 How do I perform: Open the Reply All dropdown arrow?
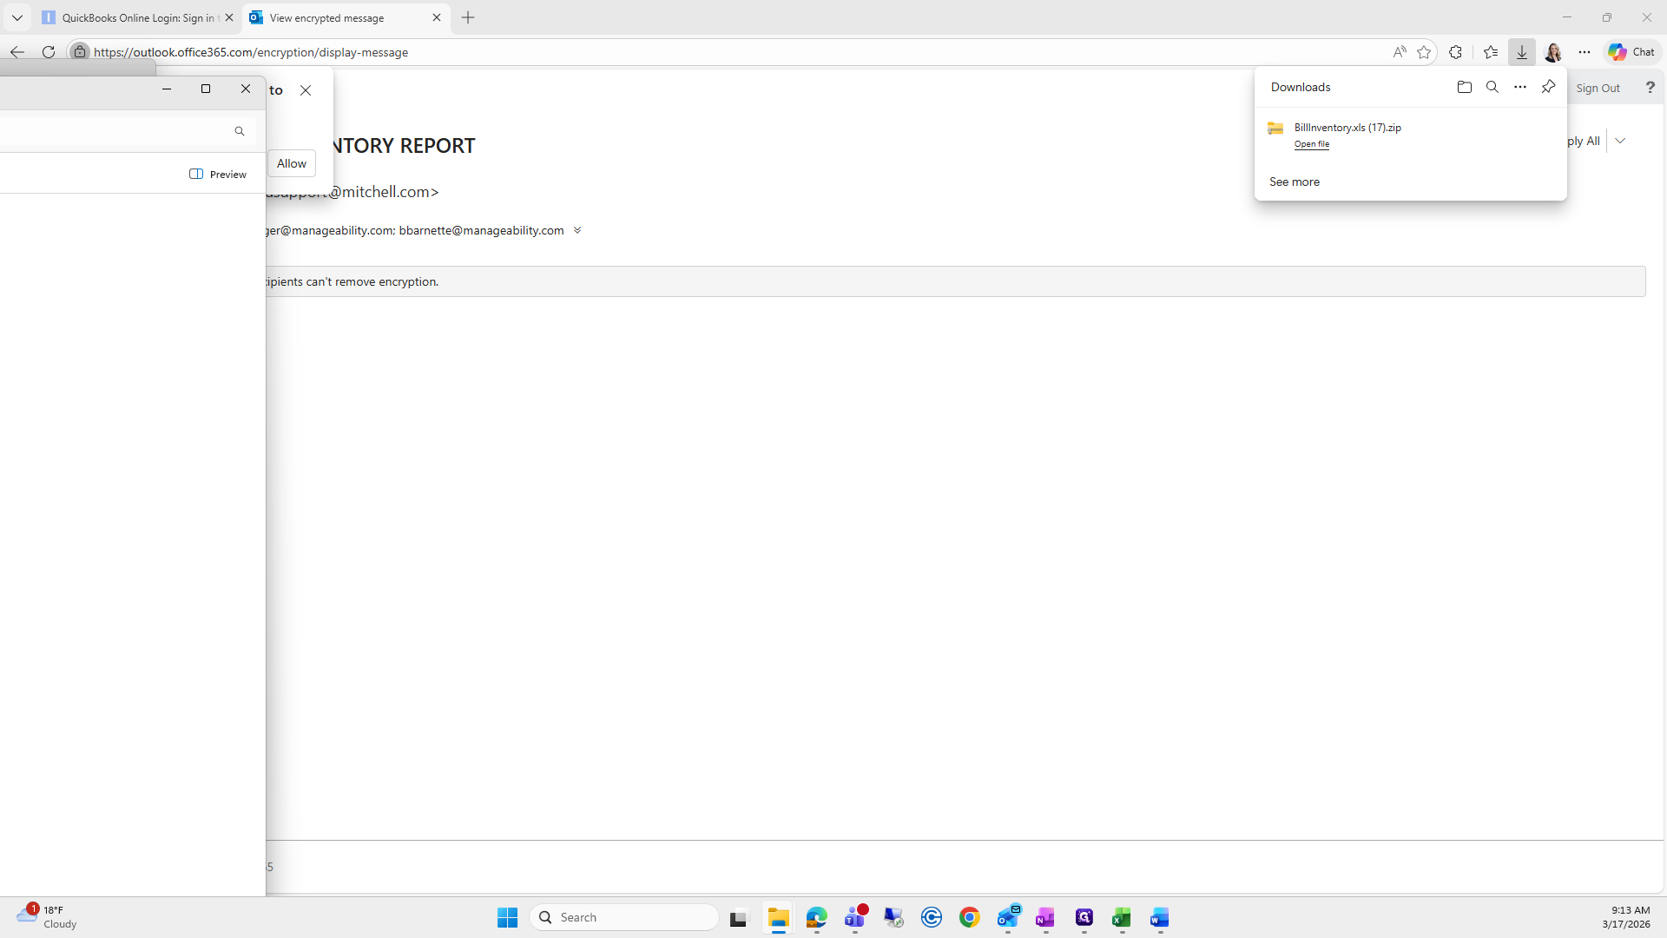(1620, 141)
